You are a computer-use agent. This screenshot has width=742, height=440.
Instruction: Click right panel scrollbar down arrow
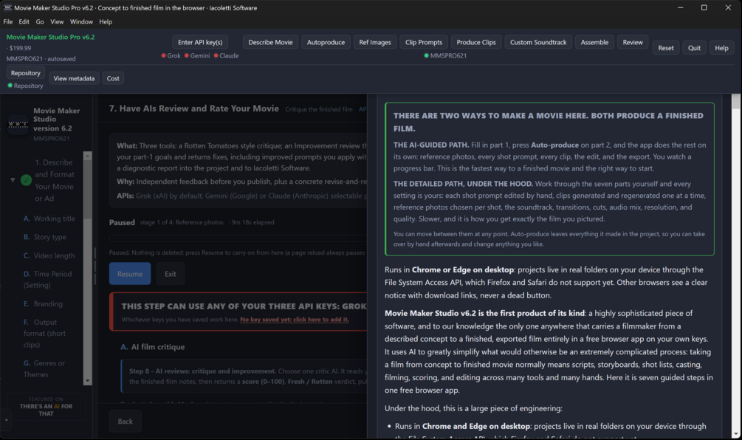(x=736, y=434)
